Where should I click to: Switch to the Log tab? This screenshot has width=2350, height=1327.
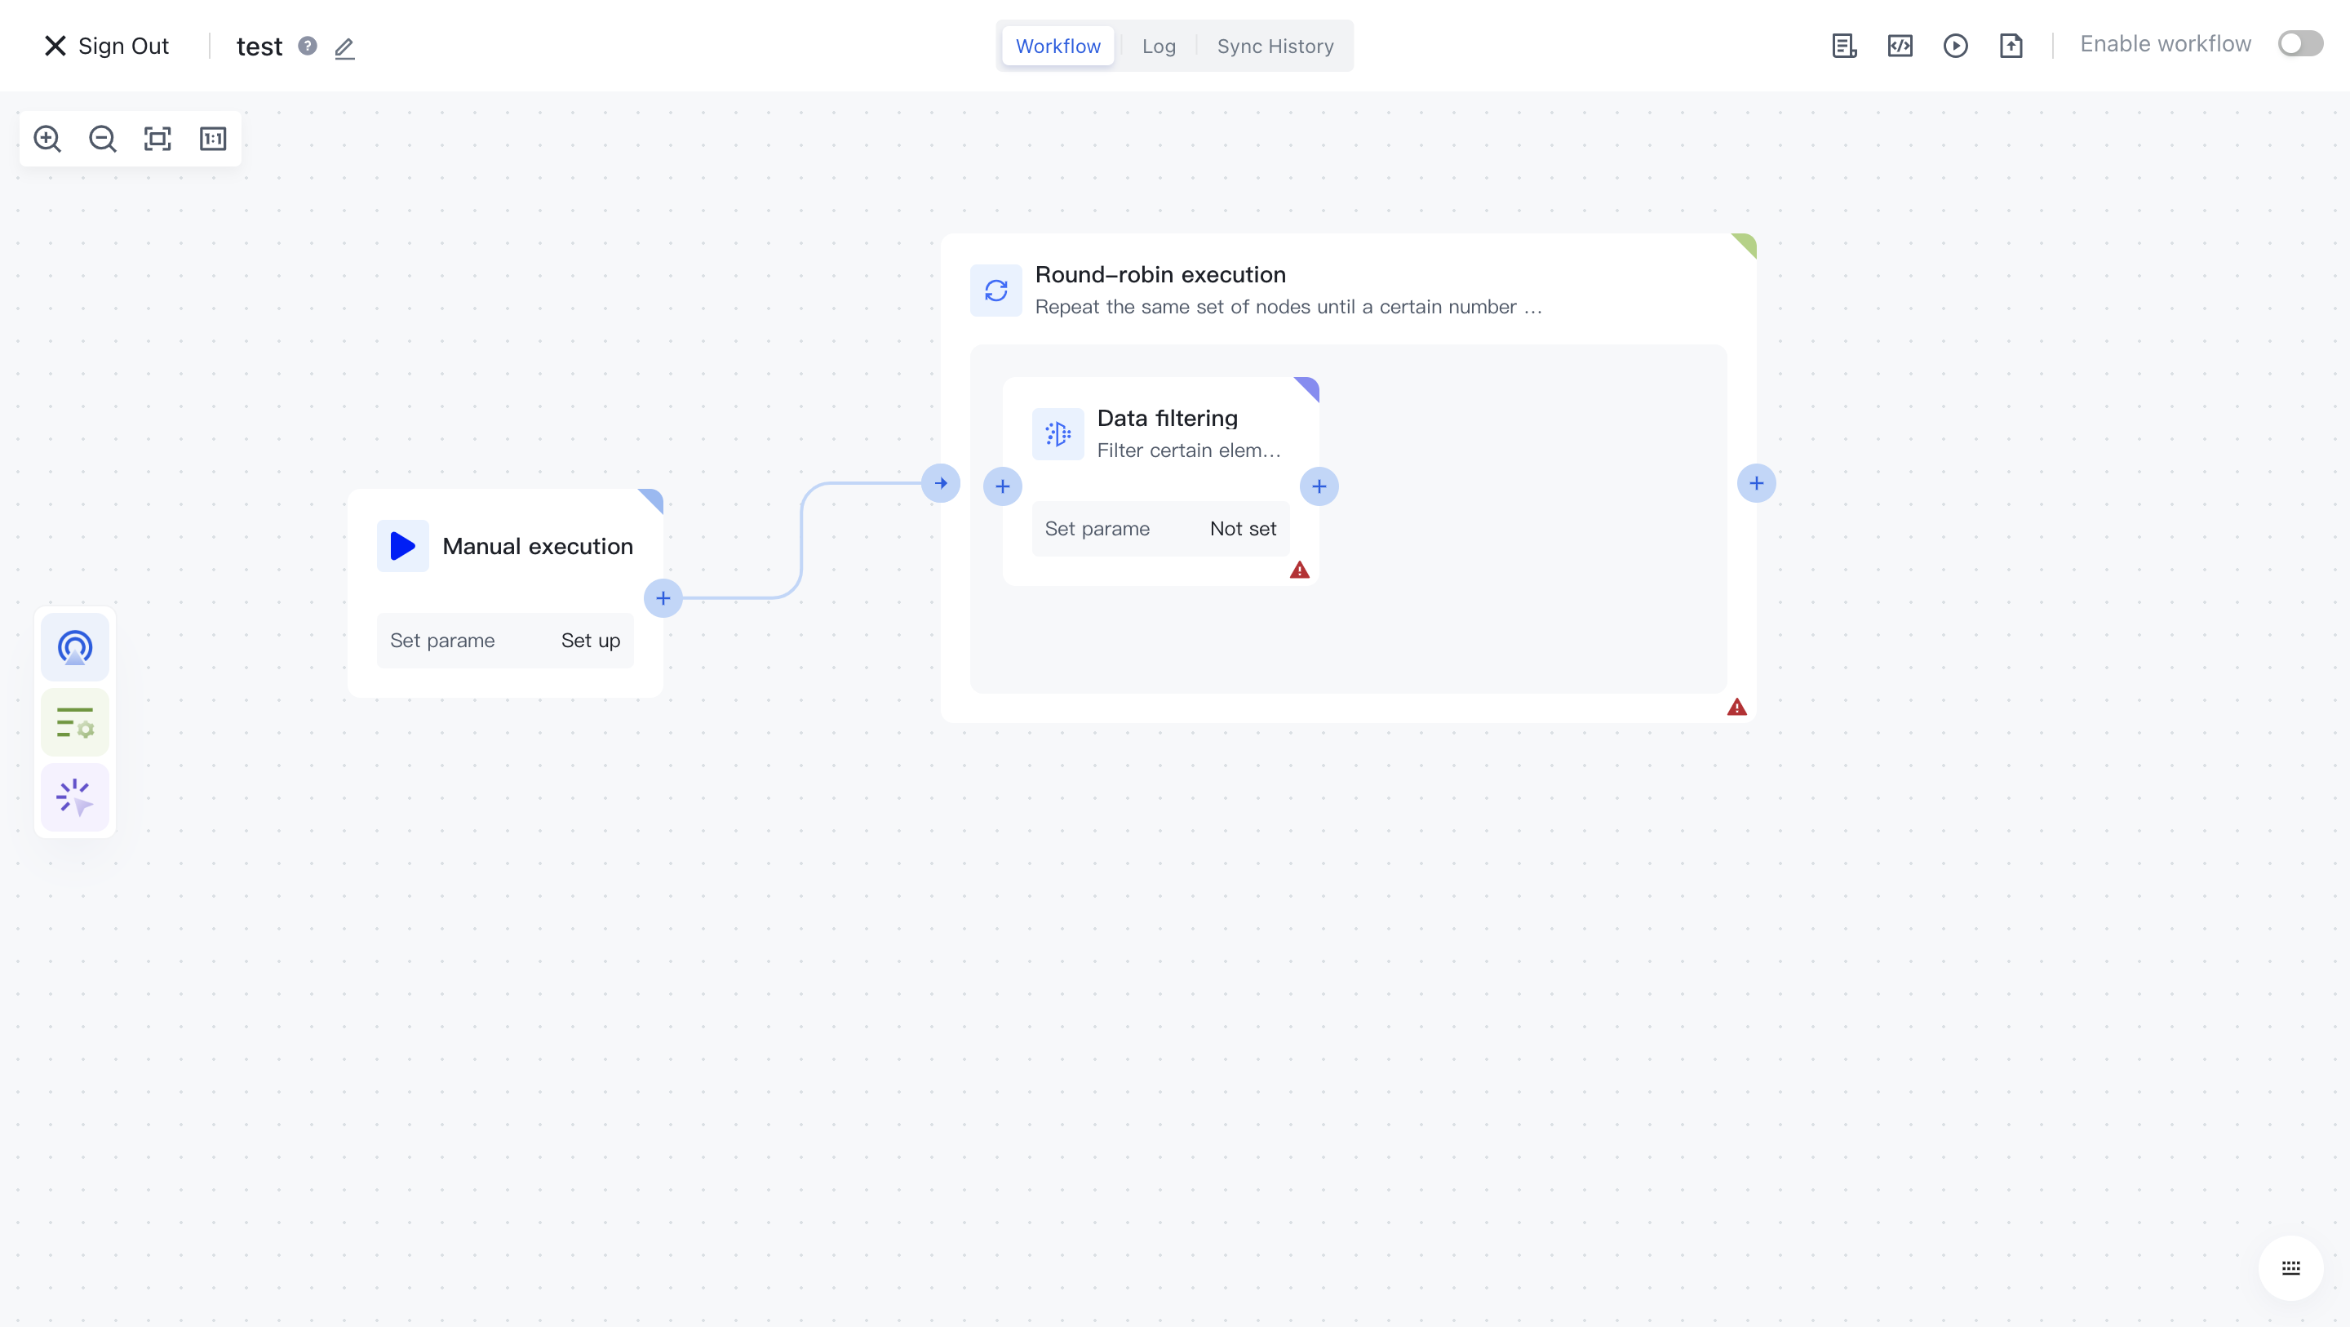click(x=1158, y=46)
